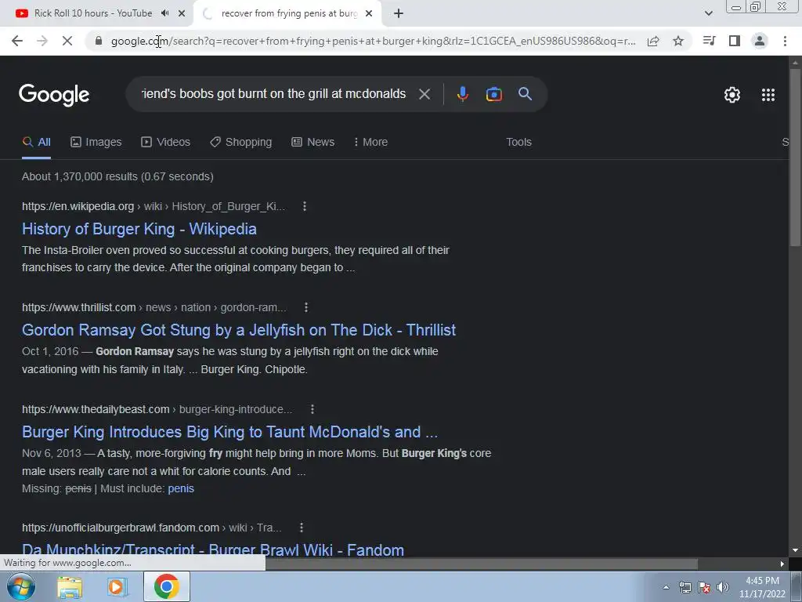
Task: Open the volume control in tray
Action: [723, 587]
